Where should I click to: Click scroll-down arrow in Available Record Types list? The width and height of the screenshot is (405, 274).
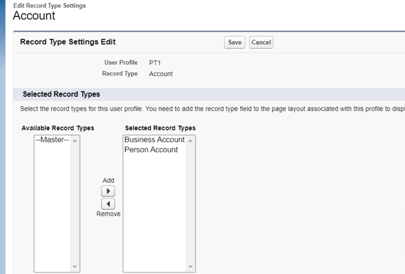click(x=75, y=267)
